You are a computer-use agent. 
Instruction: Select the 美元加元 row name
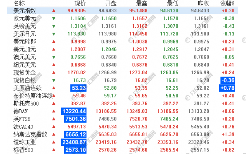pos(25,49)
